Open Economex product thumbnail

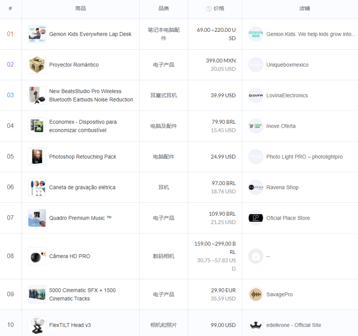[x=37, y=126]
